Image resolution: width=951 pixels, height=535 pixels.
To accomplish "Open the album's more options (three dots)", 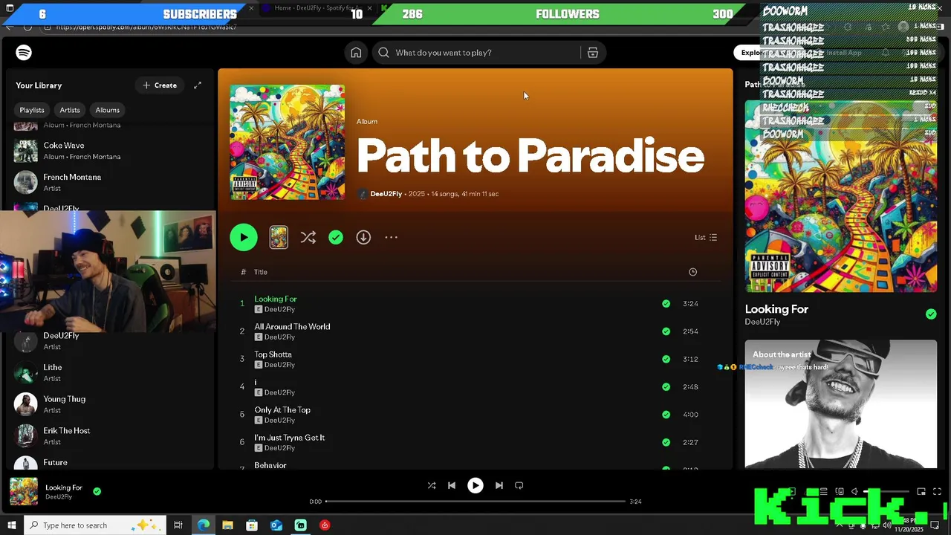I will [x=392, y=238].
